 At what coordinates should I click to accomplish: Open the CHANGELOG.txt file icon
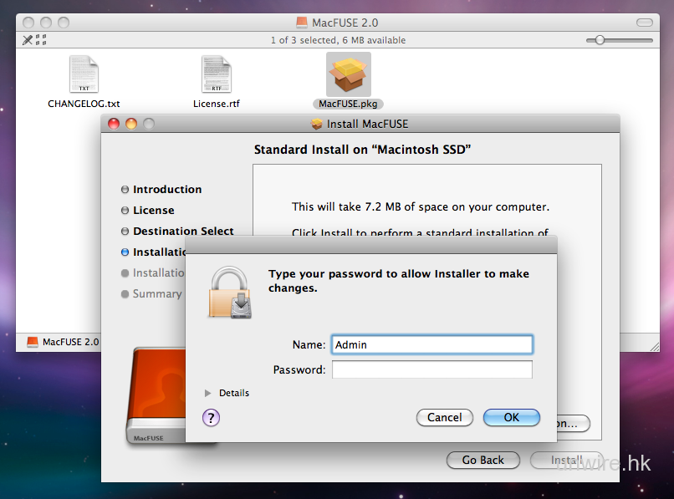[84, 75]
